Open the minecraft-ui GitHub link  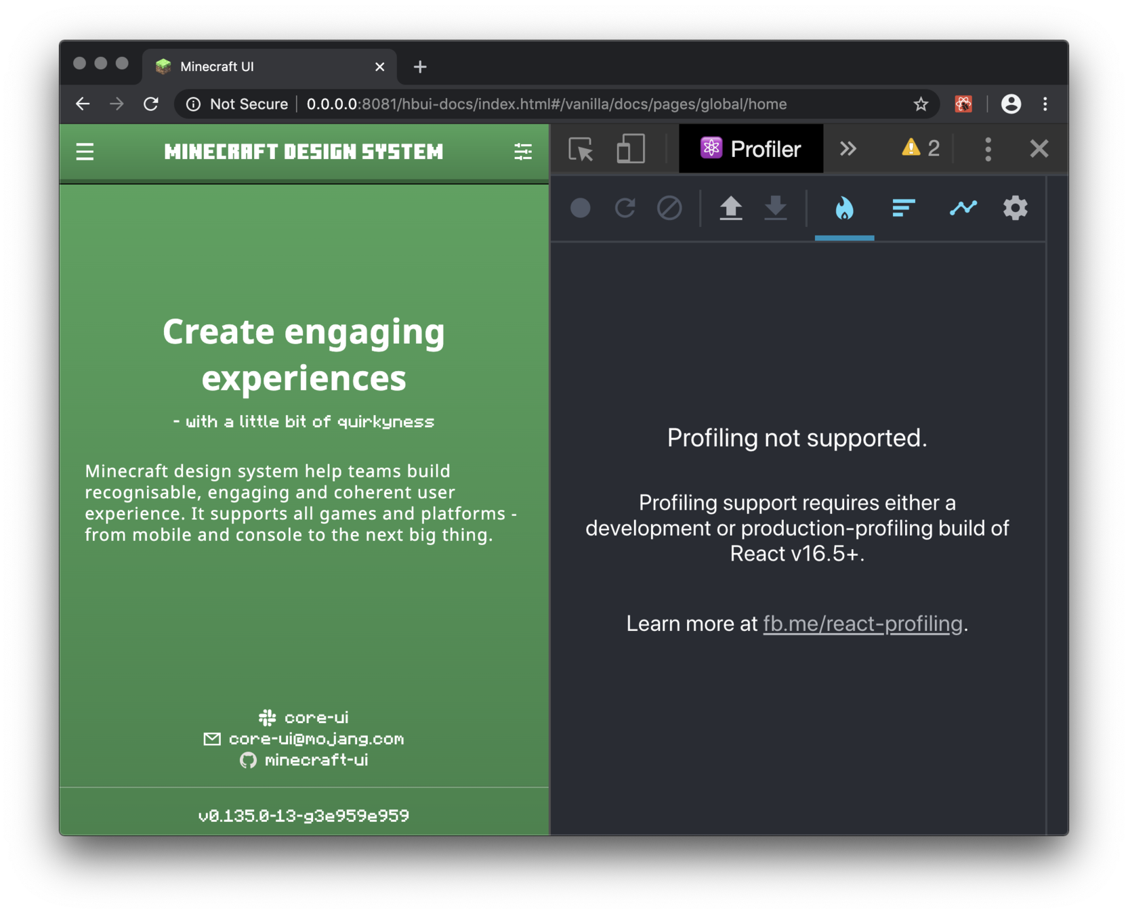point(304,760)
